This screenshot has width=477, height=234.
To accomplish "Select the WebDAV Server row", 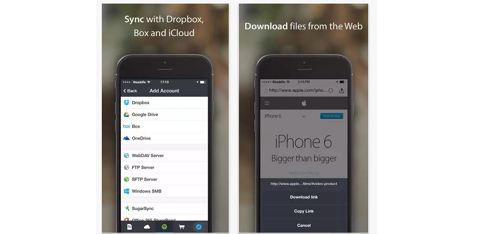I will [x=165, y=155].
